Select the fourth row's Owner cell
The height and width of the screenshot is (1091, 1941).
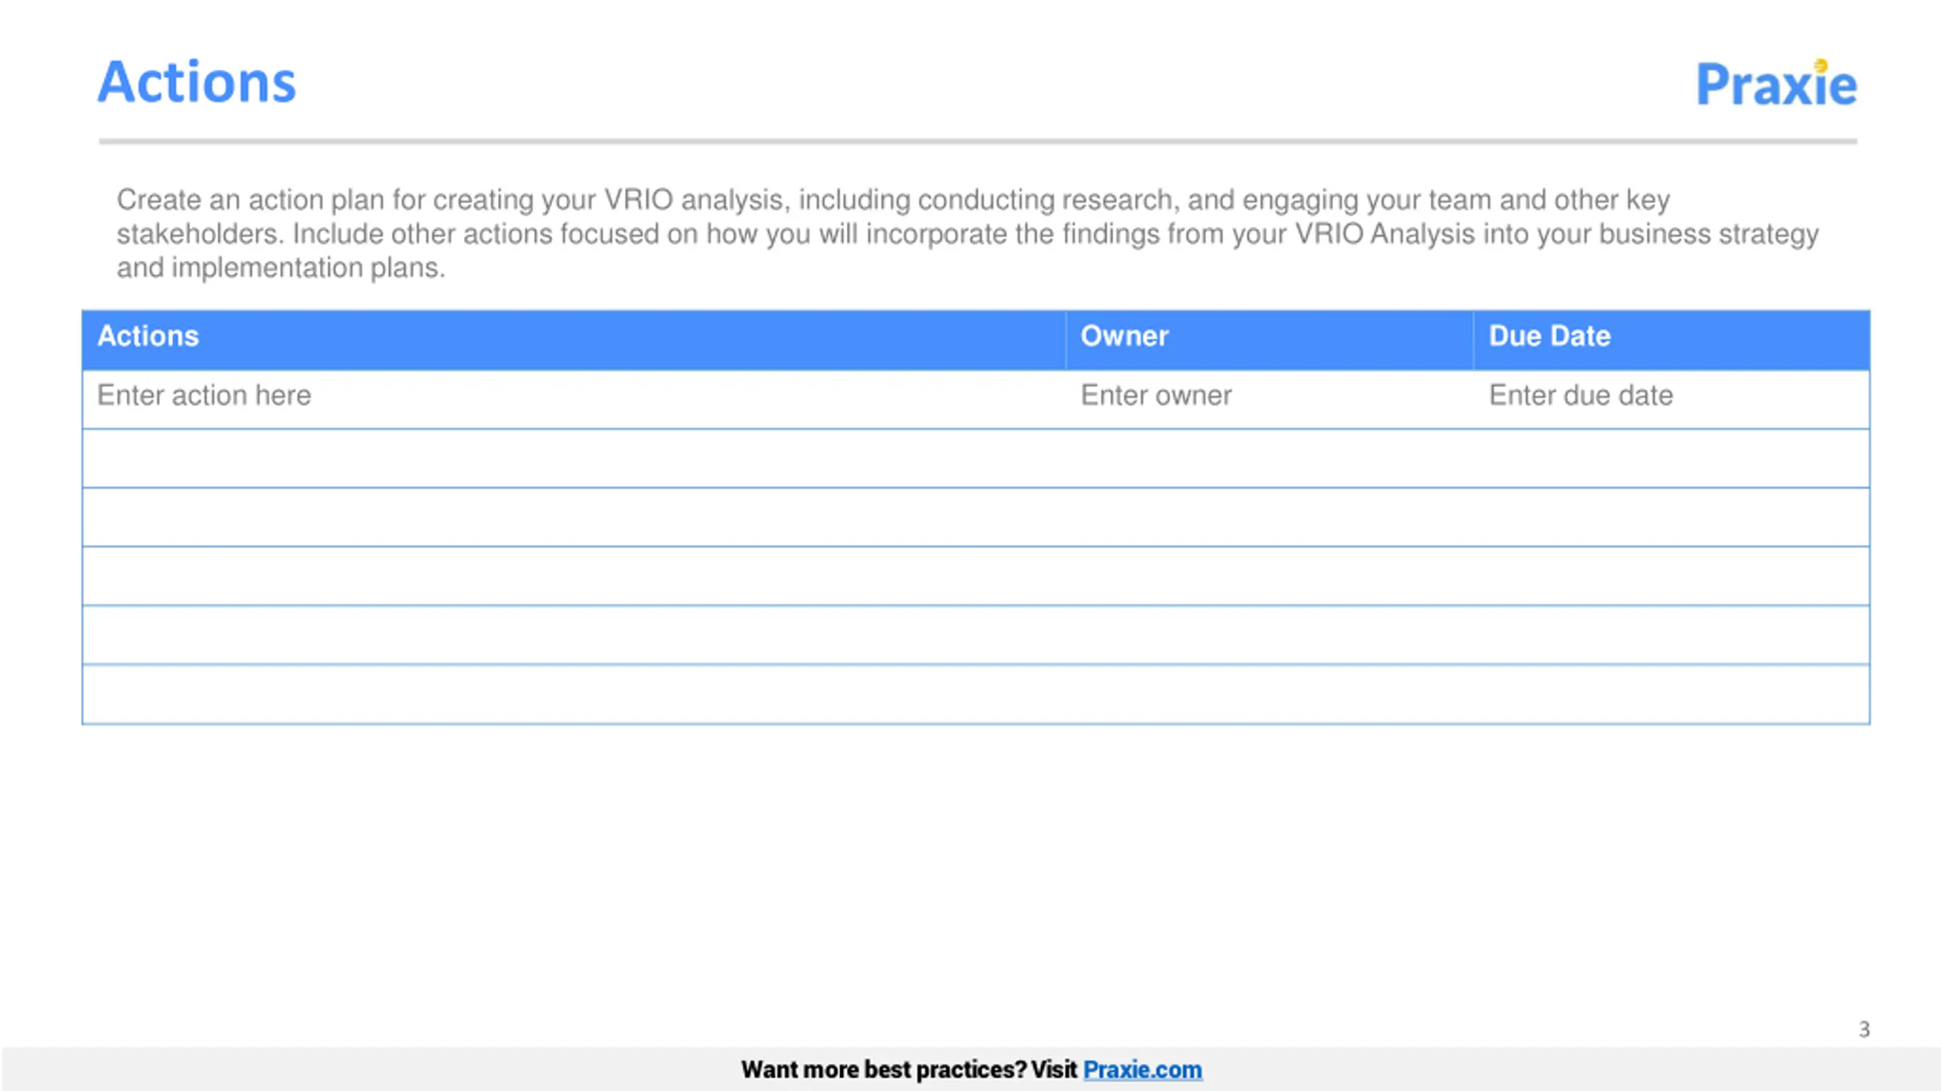click(1269, 576)
